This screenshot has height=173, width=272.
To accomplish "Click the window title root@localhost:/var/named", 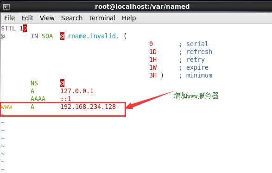I will pos(142,6).
